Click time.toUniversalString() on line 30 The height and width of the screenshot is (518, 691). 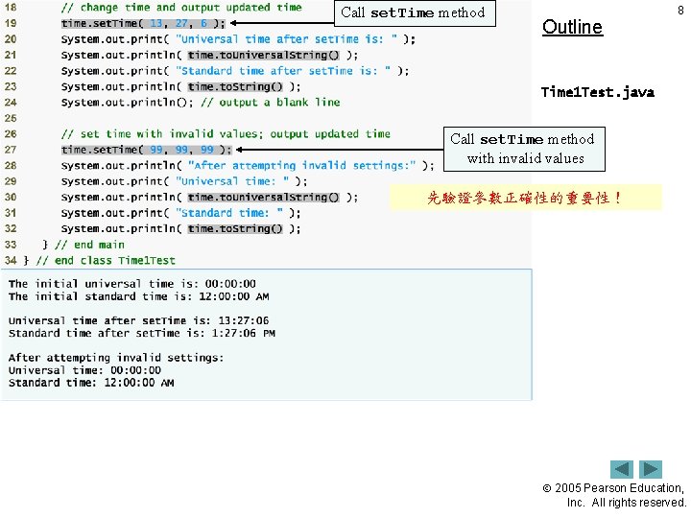point(264,198)
